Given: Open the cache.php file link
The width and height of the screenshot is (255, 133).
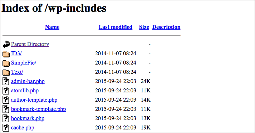Looking at the screenshot, I should click(x=23, y=128).
